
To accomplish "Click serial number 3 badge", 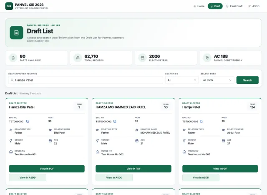I will pyautogui.click(x=79, y=106).
